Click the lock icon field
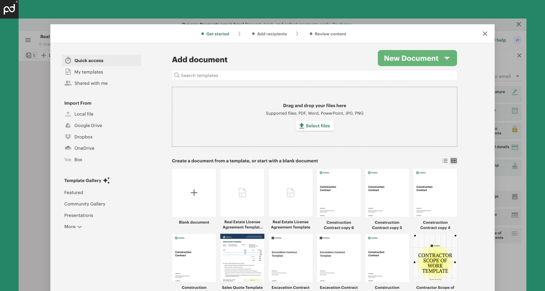Screen dimensions: 545x291 click(x=515, y=129)
